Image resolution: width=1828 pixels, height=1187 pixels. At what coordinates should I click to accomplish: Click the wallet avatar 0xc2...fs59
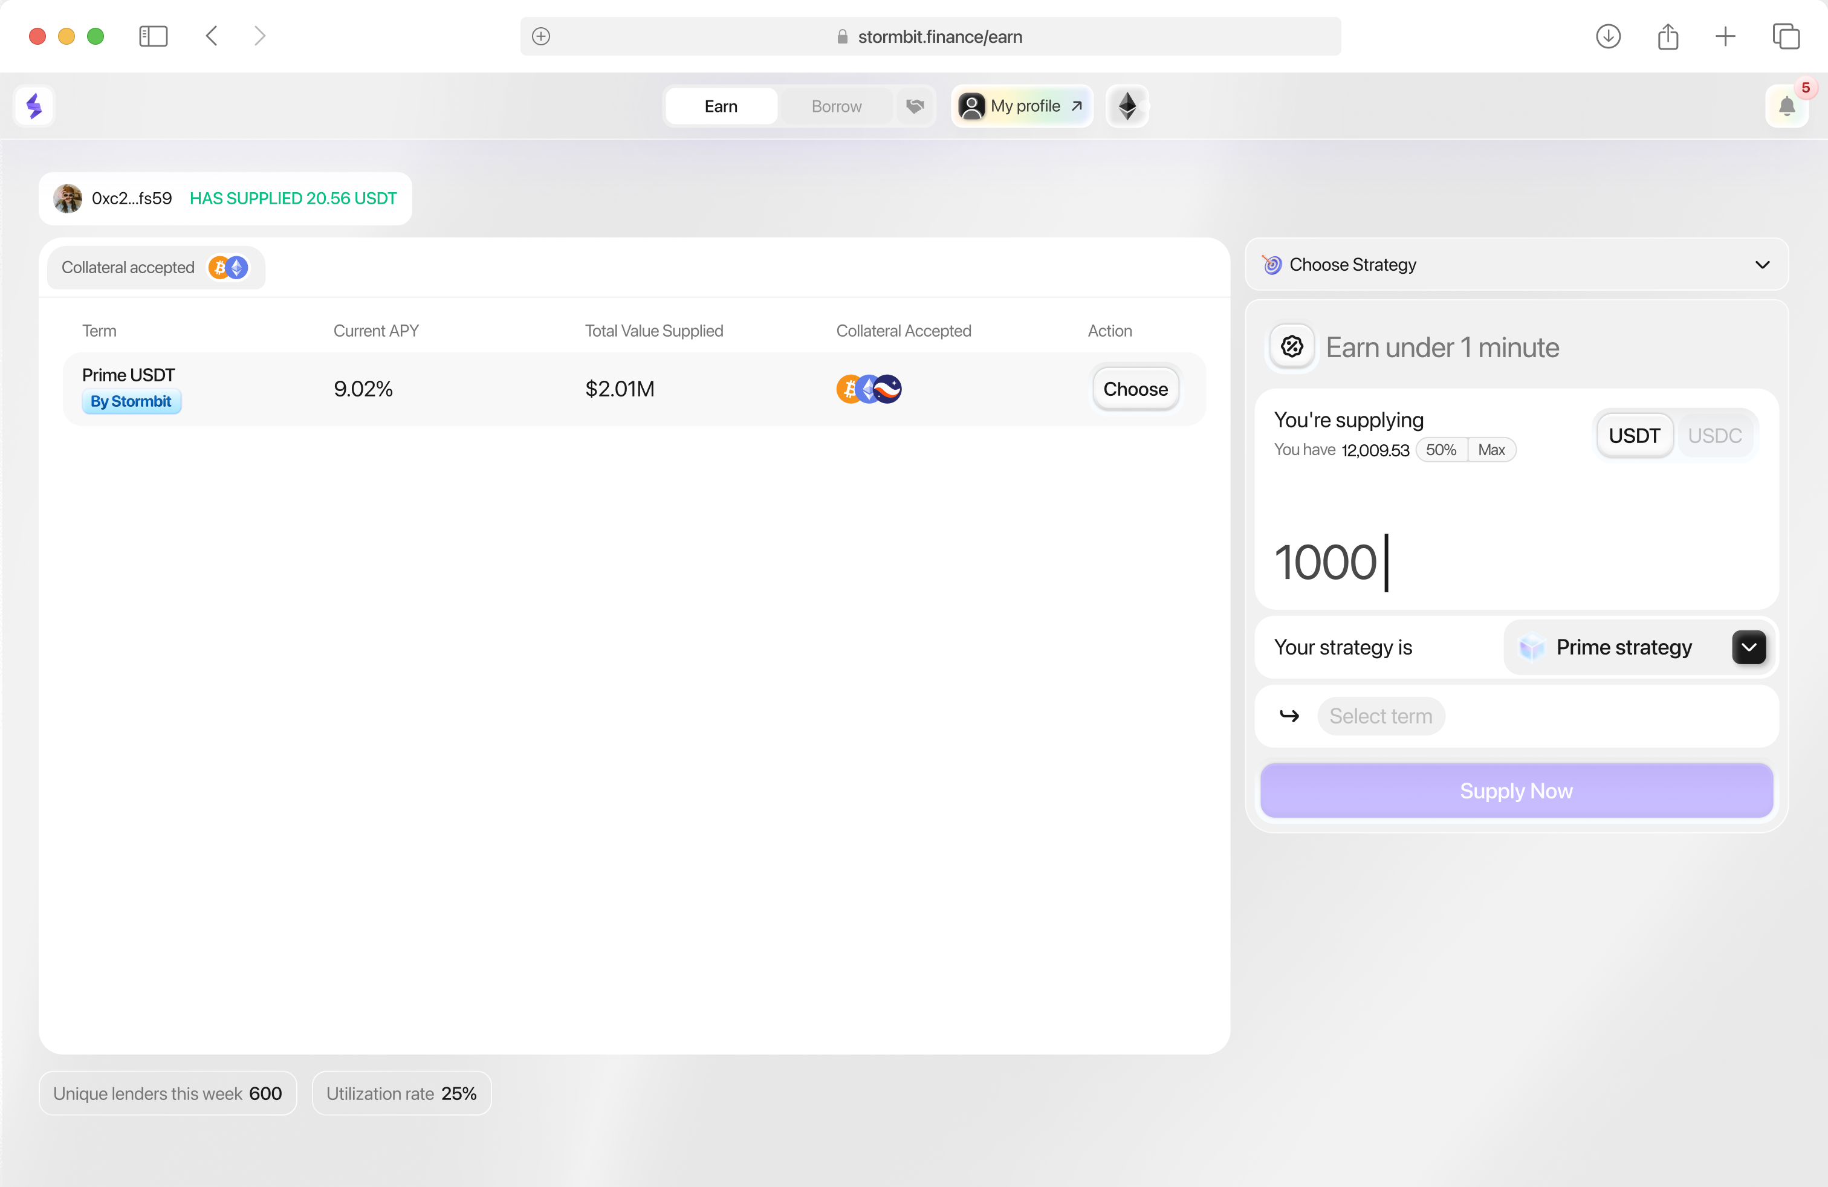[68, 198]
